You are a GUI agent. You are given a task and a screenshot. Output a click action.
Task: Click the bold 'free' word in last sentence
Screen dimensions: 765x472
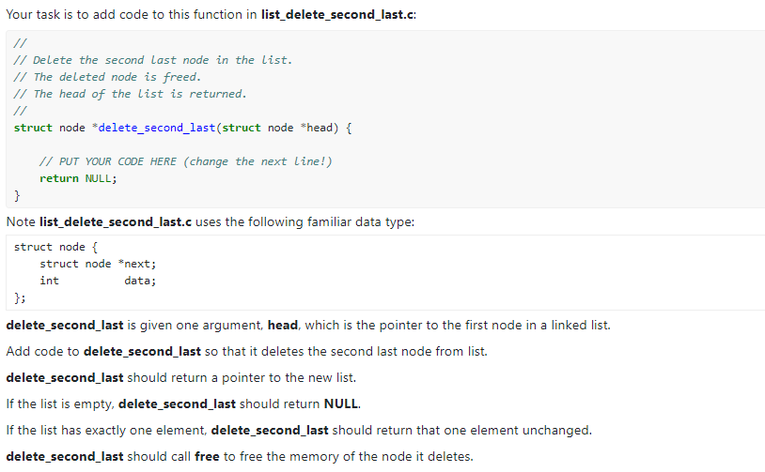tap(207, 456)
